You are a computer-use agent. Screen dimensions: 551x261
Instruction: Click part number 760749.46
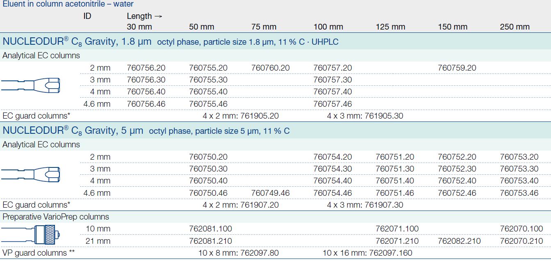[x=270, y=193]
